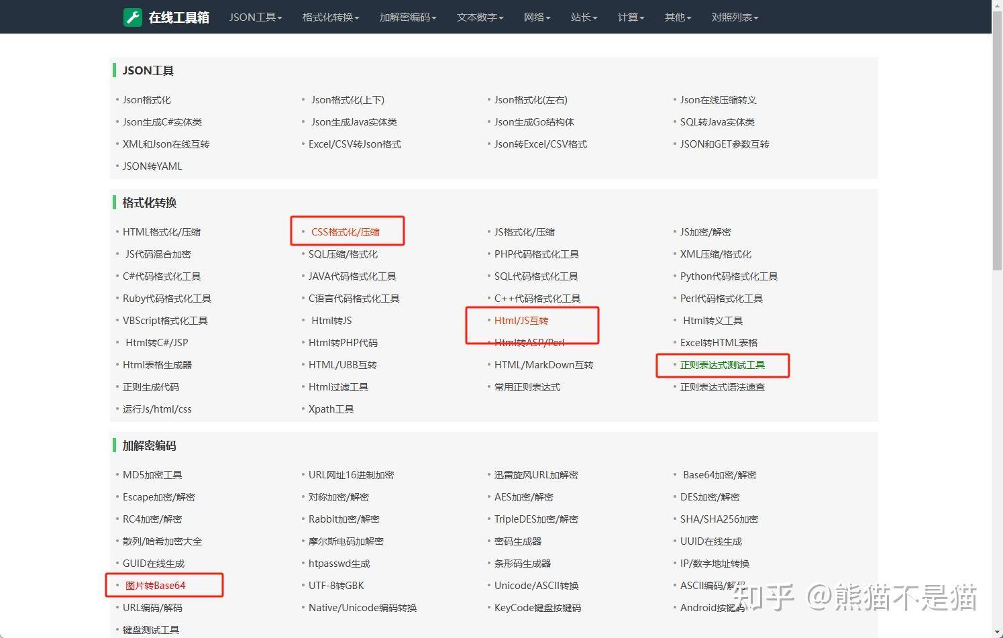Open Json格式化(上下) link

(348, 100)
